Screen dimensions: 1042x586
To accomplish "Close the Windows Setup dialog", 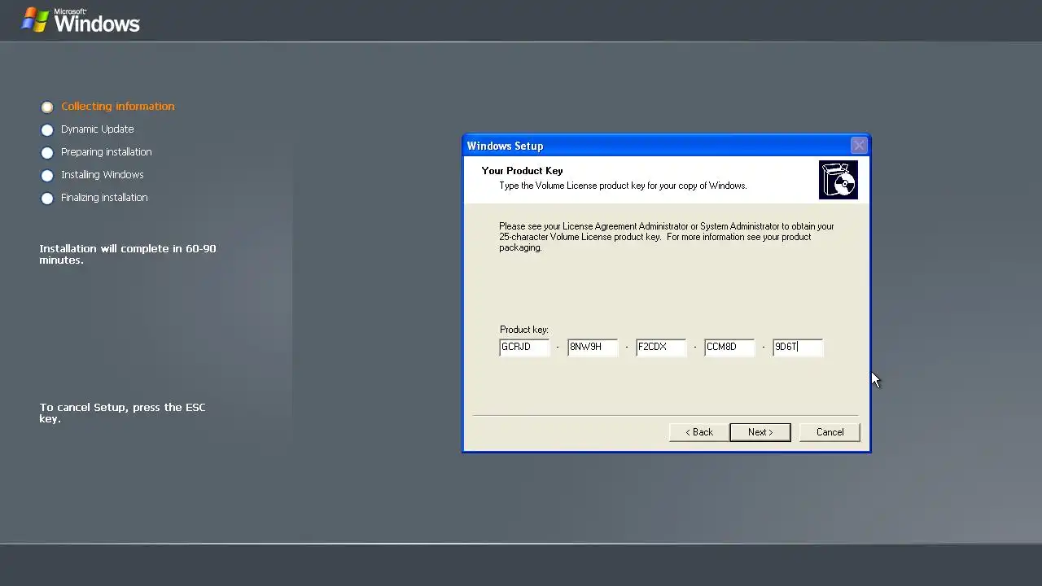I will click(859, 146).
